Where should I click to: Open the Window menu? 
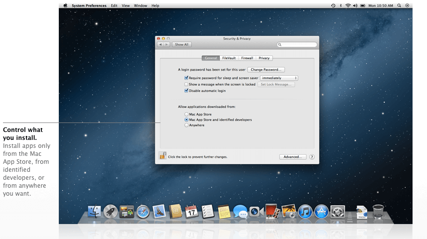(140, 5)
